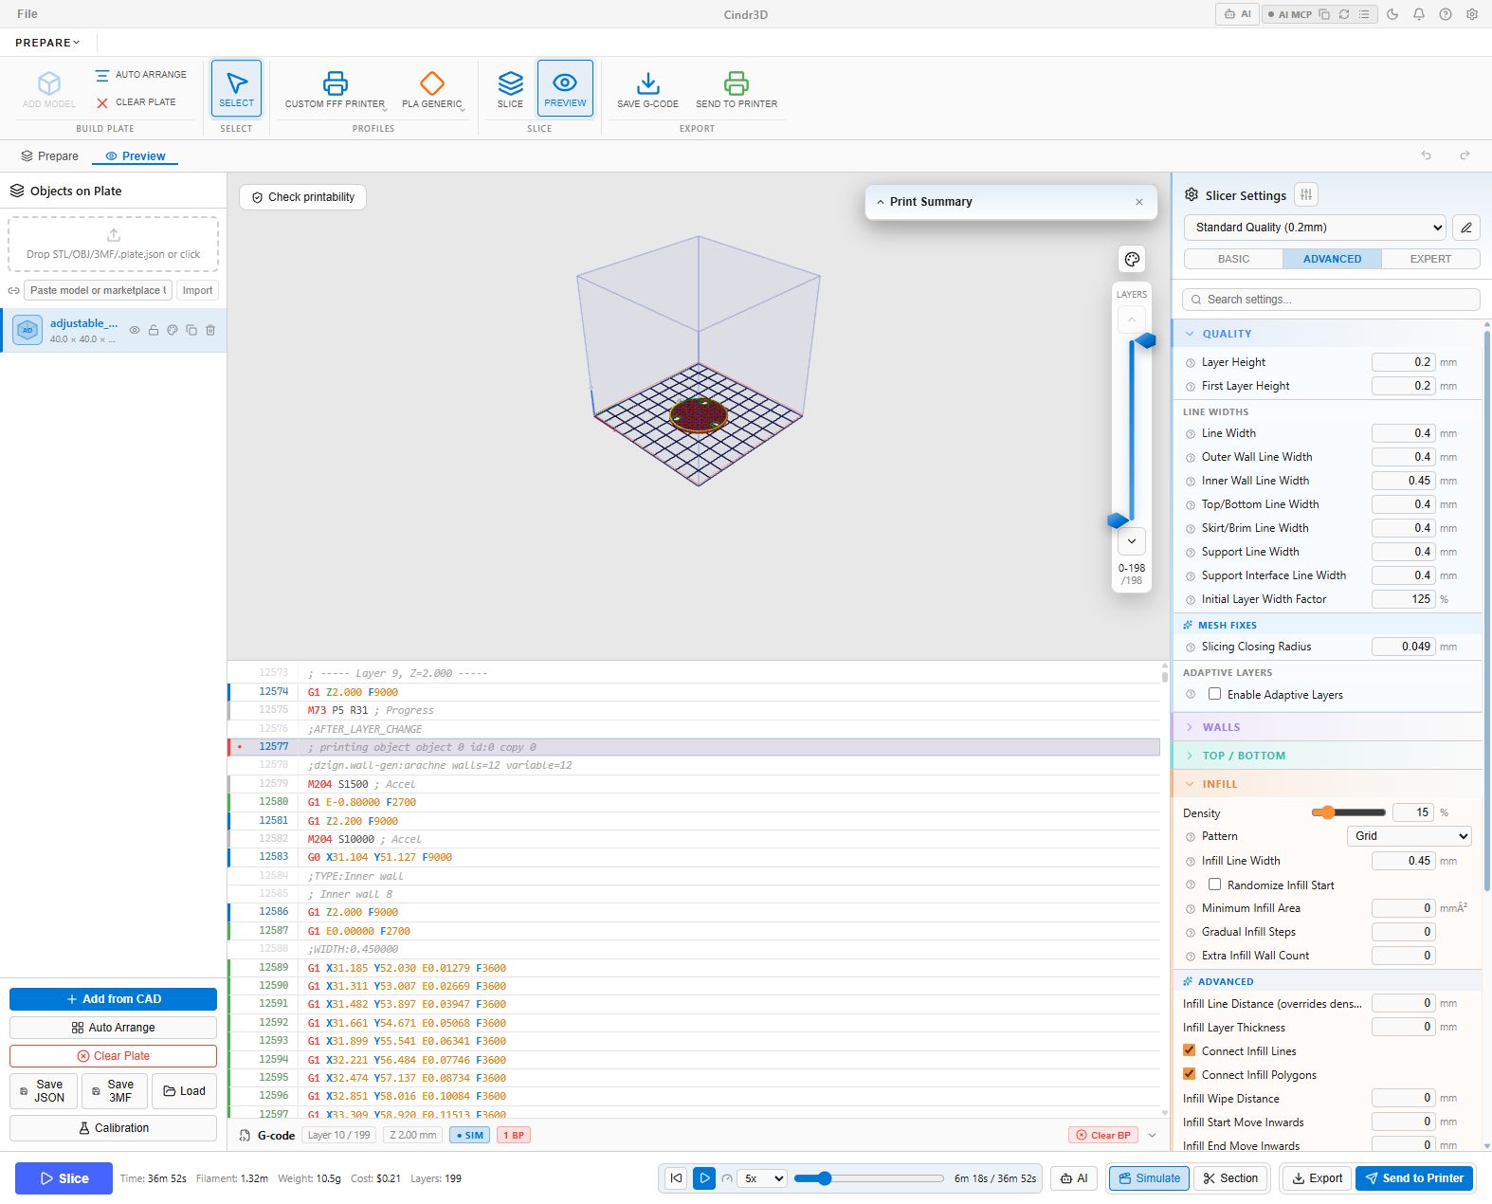Refresh AI MCP connection icon
This screenshot has width=1492, height=1204.
(1344, 14)
